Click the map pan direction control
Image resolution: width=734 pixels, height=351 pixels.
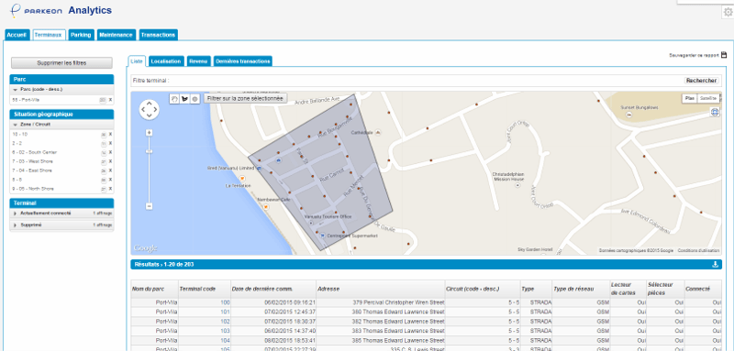coord(150,109)
